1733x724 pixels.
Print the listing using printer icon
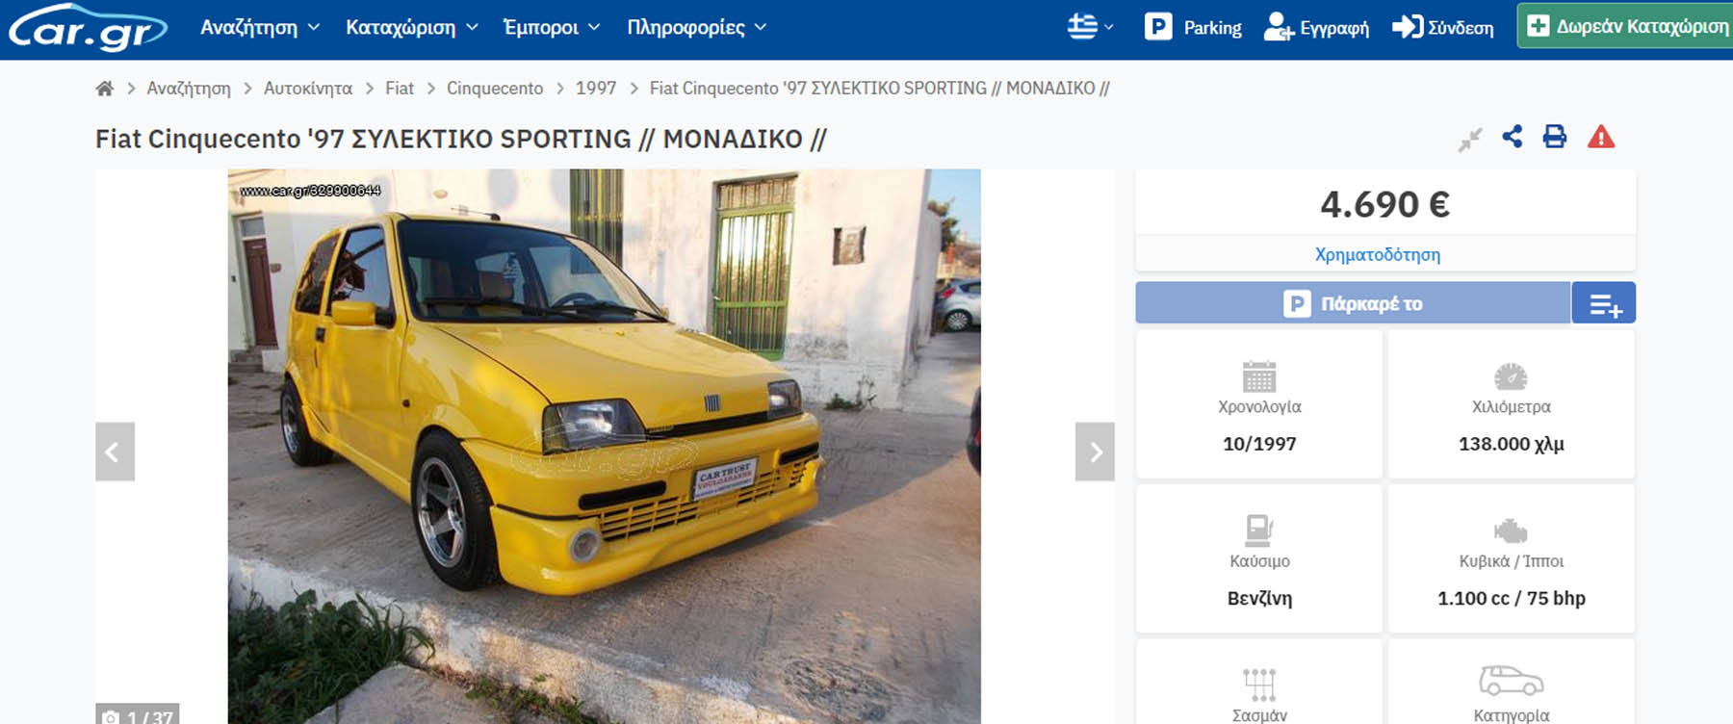(1555, 137)
